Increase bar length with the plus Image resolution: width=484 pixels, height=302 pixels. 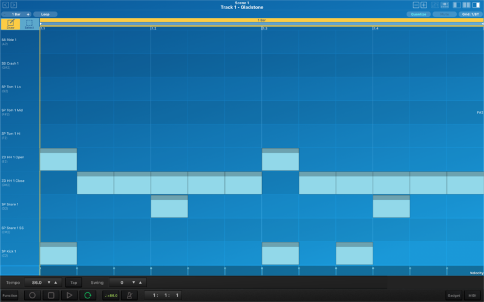28,14
